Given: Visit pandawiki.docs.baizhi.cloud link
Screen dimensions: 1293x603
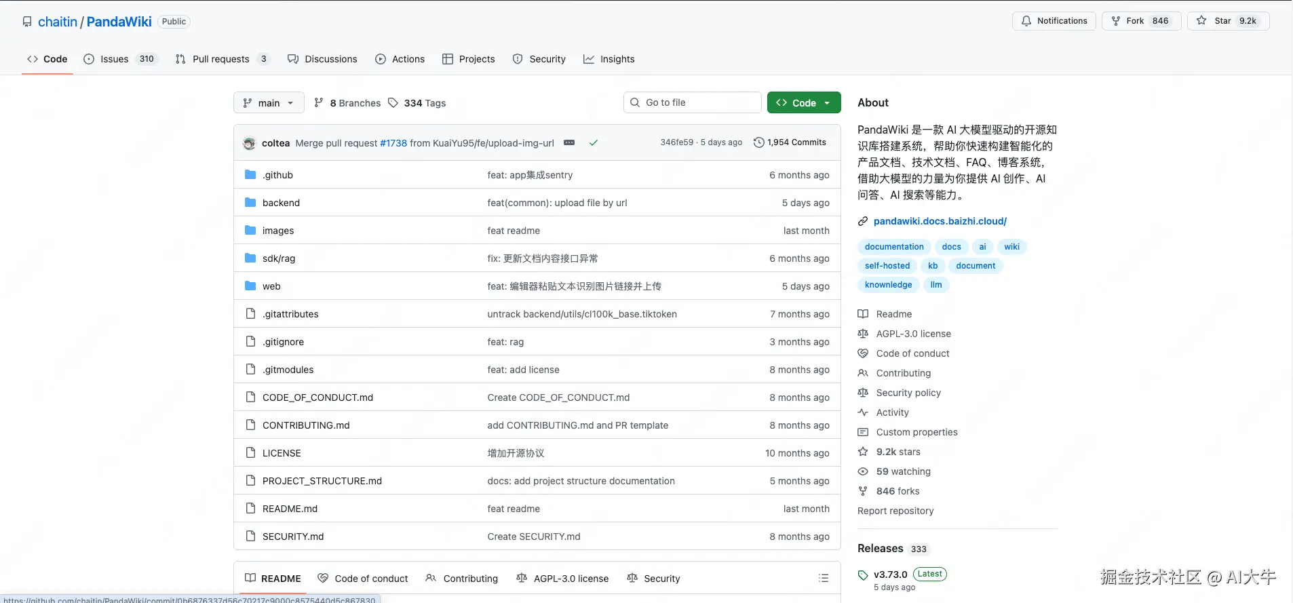Looking at the screenshot, I should (x=940, y=221).
